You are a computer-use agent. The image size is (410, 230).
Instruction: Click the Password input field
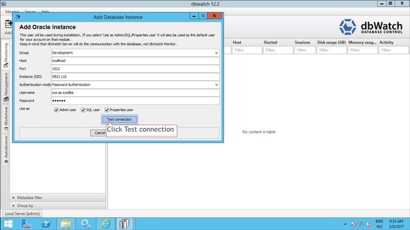click(x=135, y=101)
